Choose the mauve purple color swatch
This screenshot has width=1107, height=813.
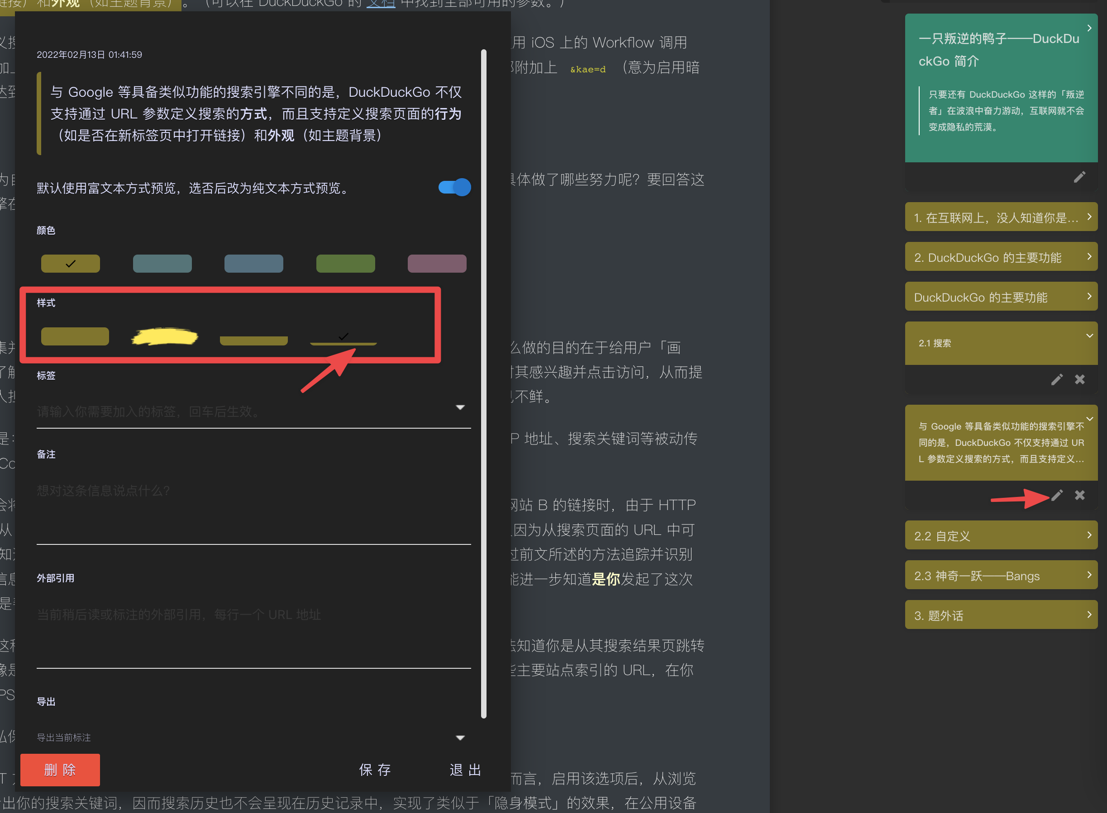click(x=437, y=264)
